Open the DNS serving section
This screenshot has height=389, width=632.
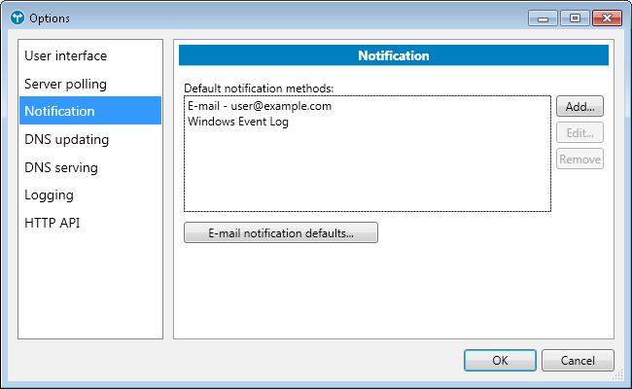click(61, 167)
